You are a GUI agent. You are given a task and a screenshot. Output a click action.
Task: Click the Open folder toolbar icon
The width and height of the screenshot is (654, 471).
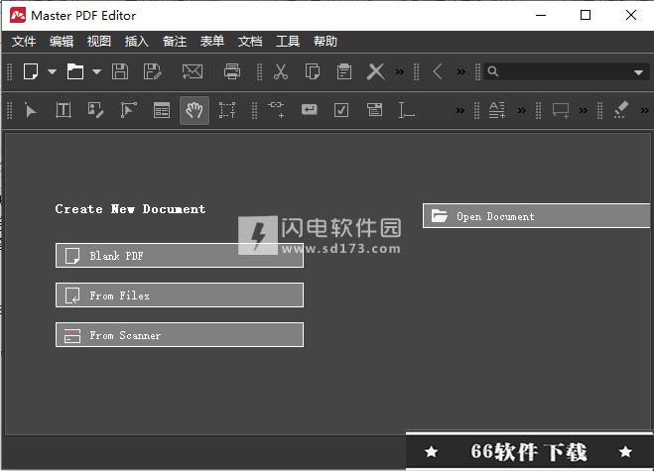coord(75,71)
